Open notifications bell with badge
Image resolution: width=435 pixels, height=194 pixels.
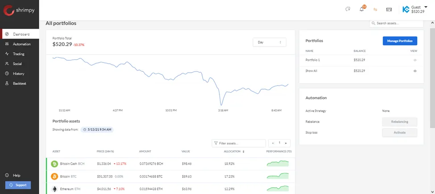coord(362,9)
